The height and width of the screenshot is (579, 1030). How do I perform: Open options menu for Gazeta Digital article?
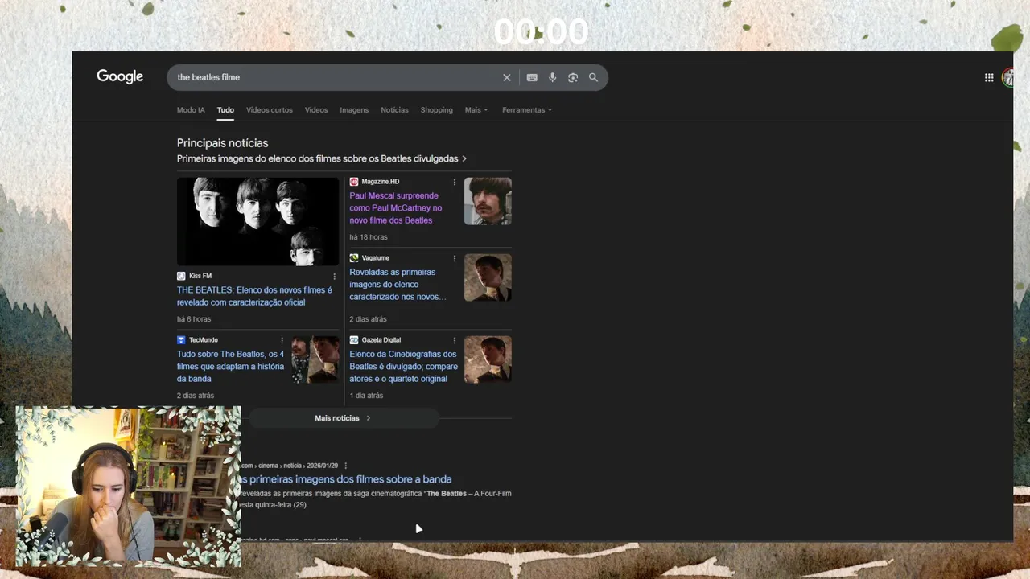[x=455, y=340]
